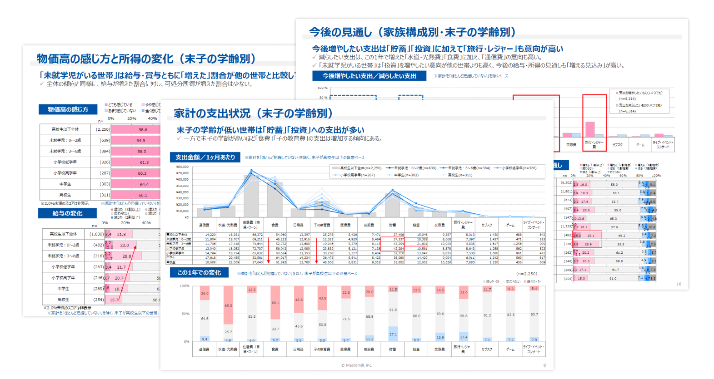This screenshot has height=379, width=714.
Task: Click the 子の教育費 column header in the spending table
Action: (322, 225)
